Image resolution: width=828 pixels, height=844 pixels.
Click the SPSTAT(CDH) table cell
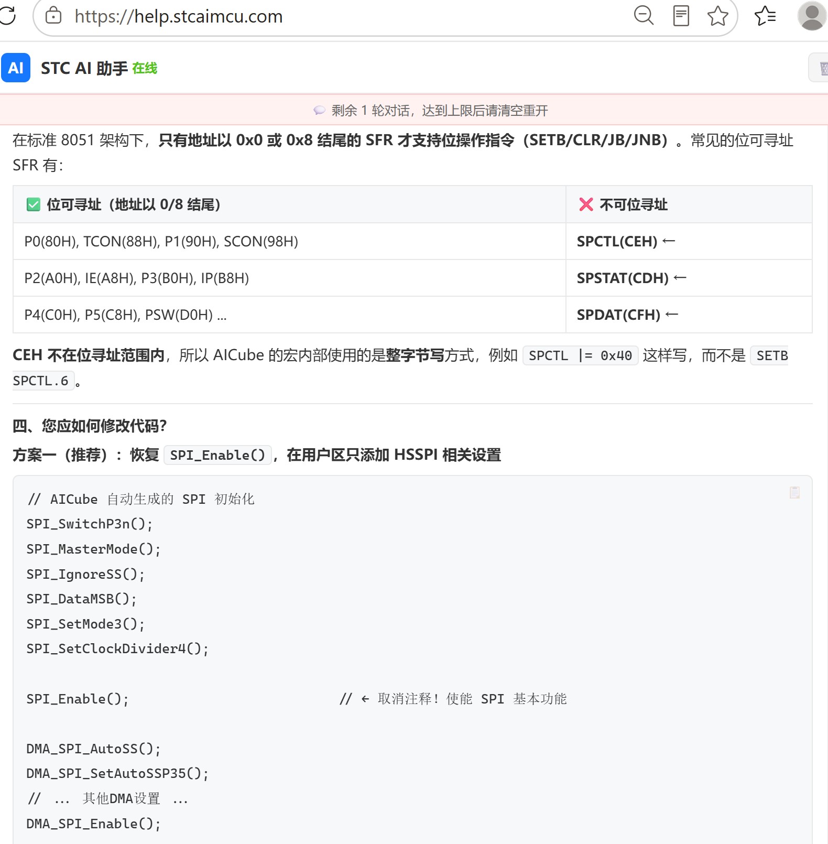pyautogui.click(x=689, y=278)
